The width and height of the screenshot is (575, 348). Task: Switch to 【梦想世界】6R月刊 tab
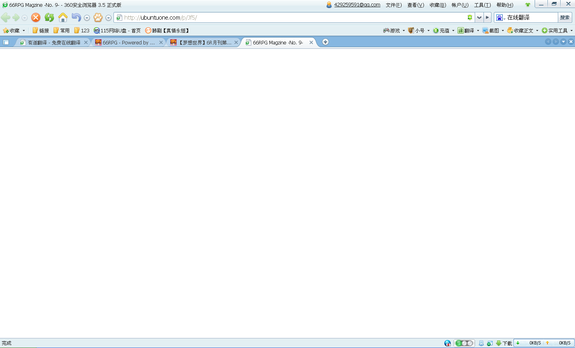pyautogui.click(x=204, y=42)
